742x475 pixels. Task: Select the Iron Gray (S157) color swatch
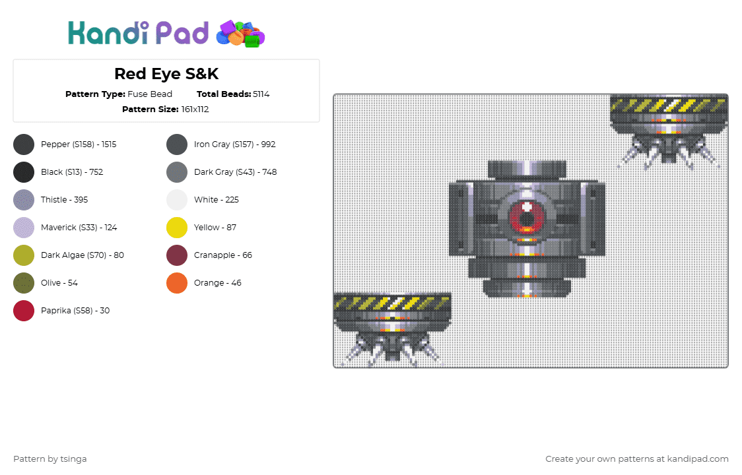click(x=177, y=144)
